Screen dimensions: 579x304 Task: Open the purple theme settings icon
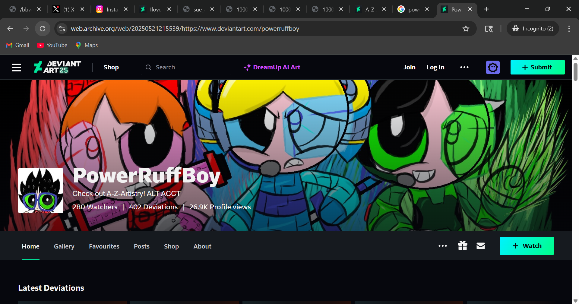493,67
